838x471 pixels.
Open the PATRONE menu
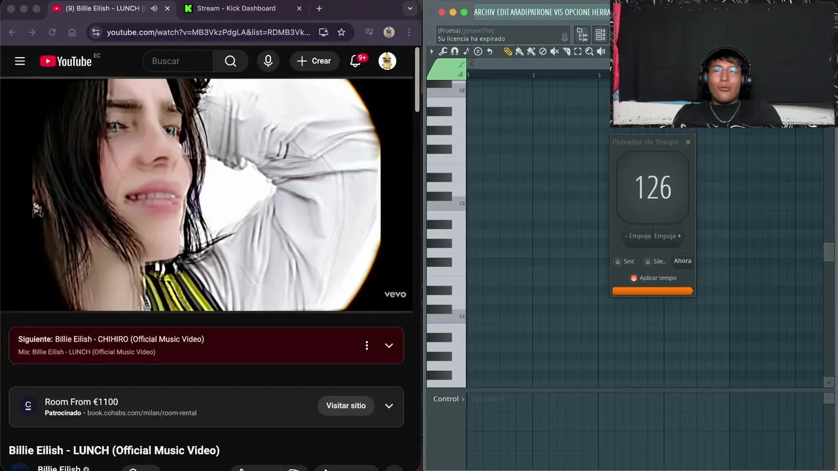tap(540, 12)
